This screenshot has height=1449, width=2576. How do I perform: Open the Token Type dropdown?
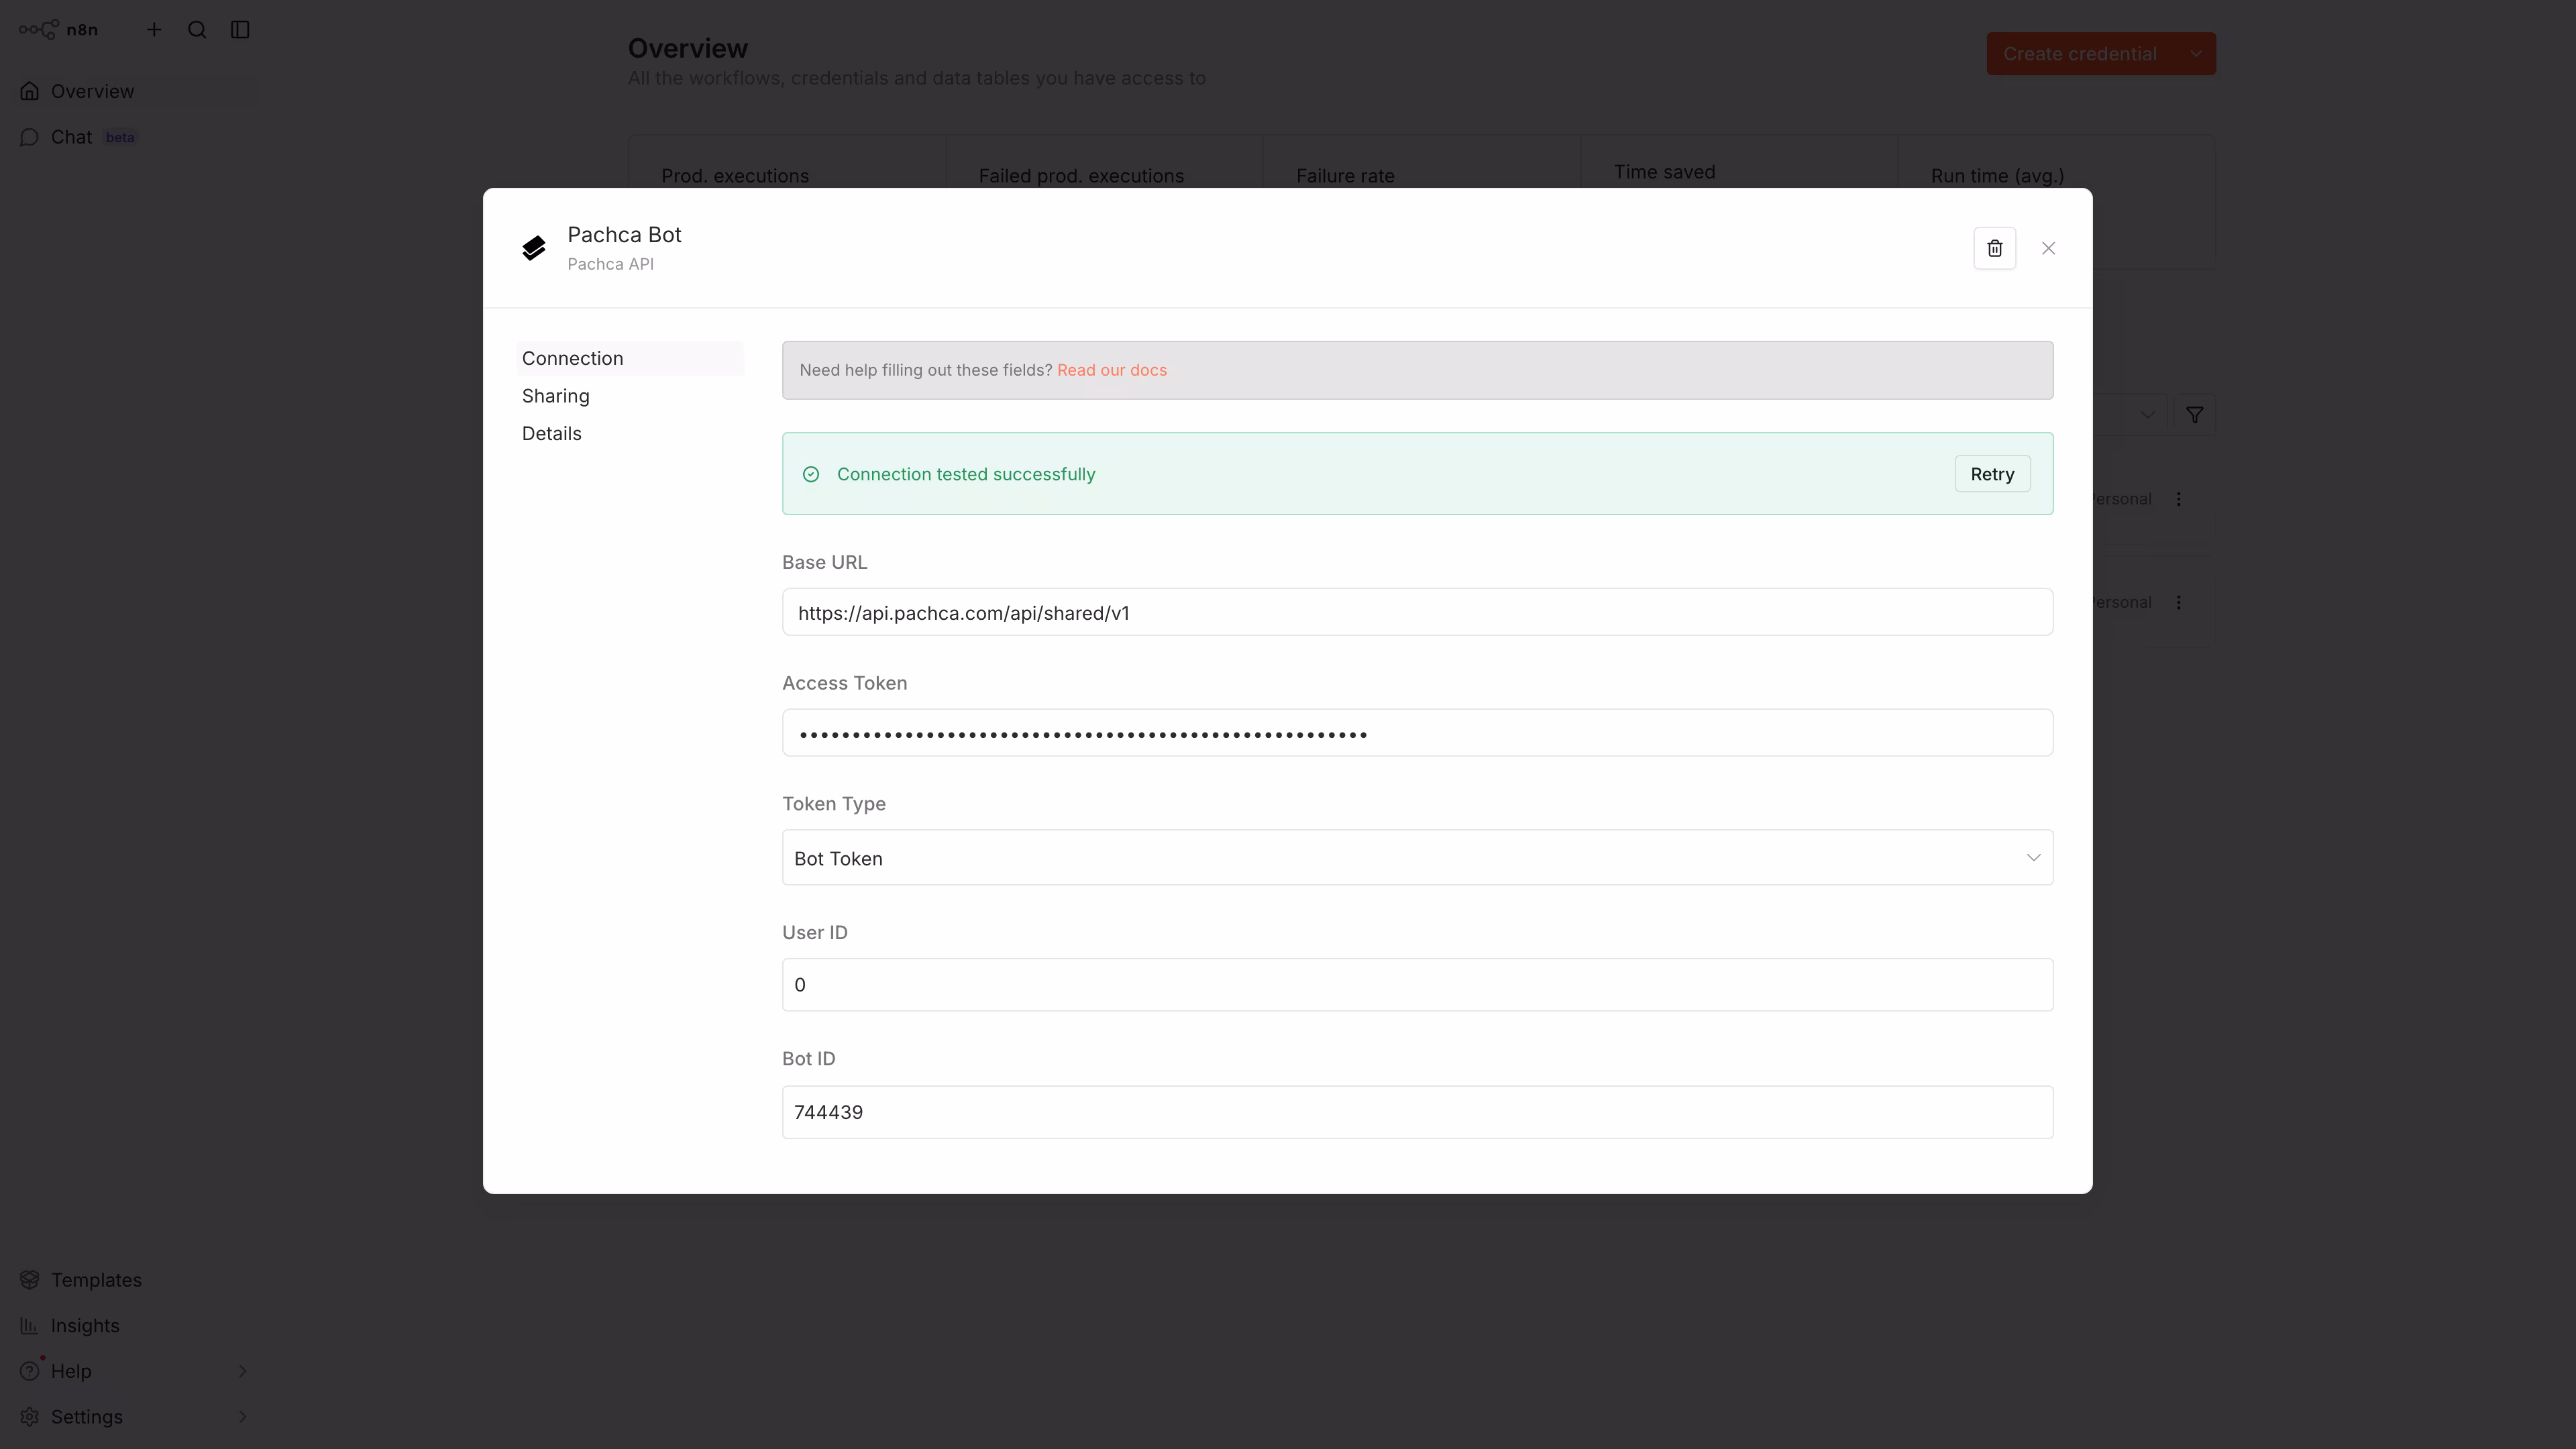[x=1417, y=858]
